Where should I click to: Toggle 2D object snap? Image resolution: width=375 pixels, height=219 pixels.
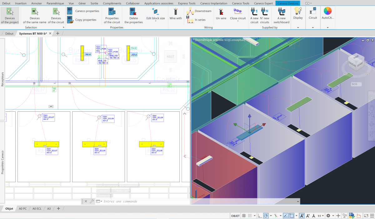(x=291, y=216)
